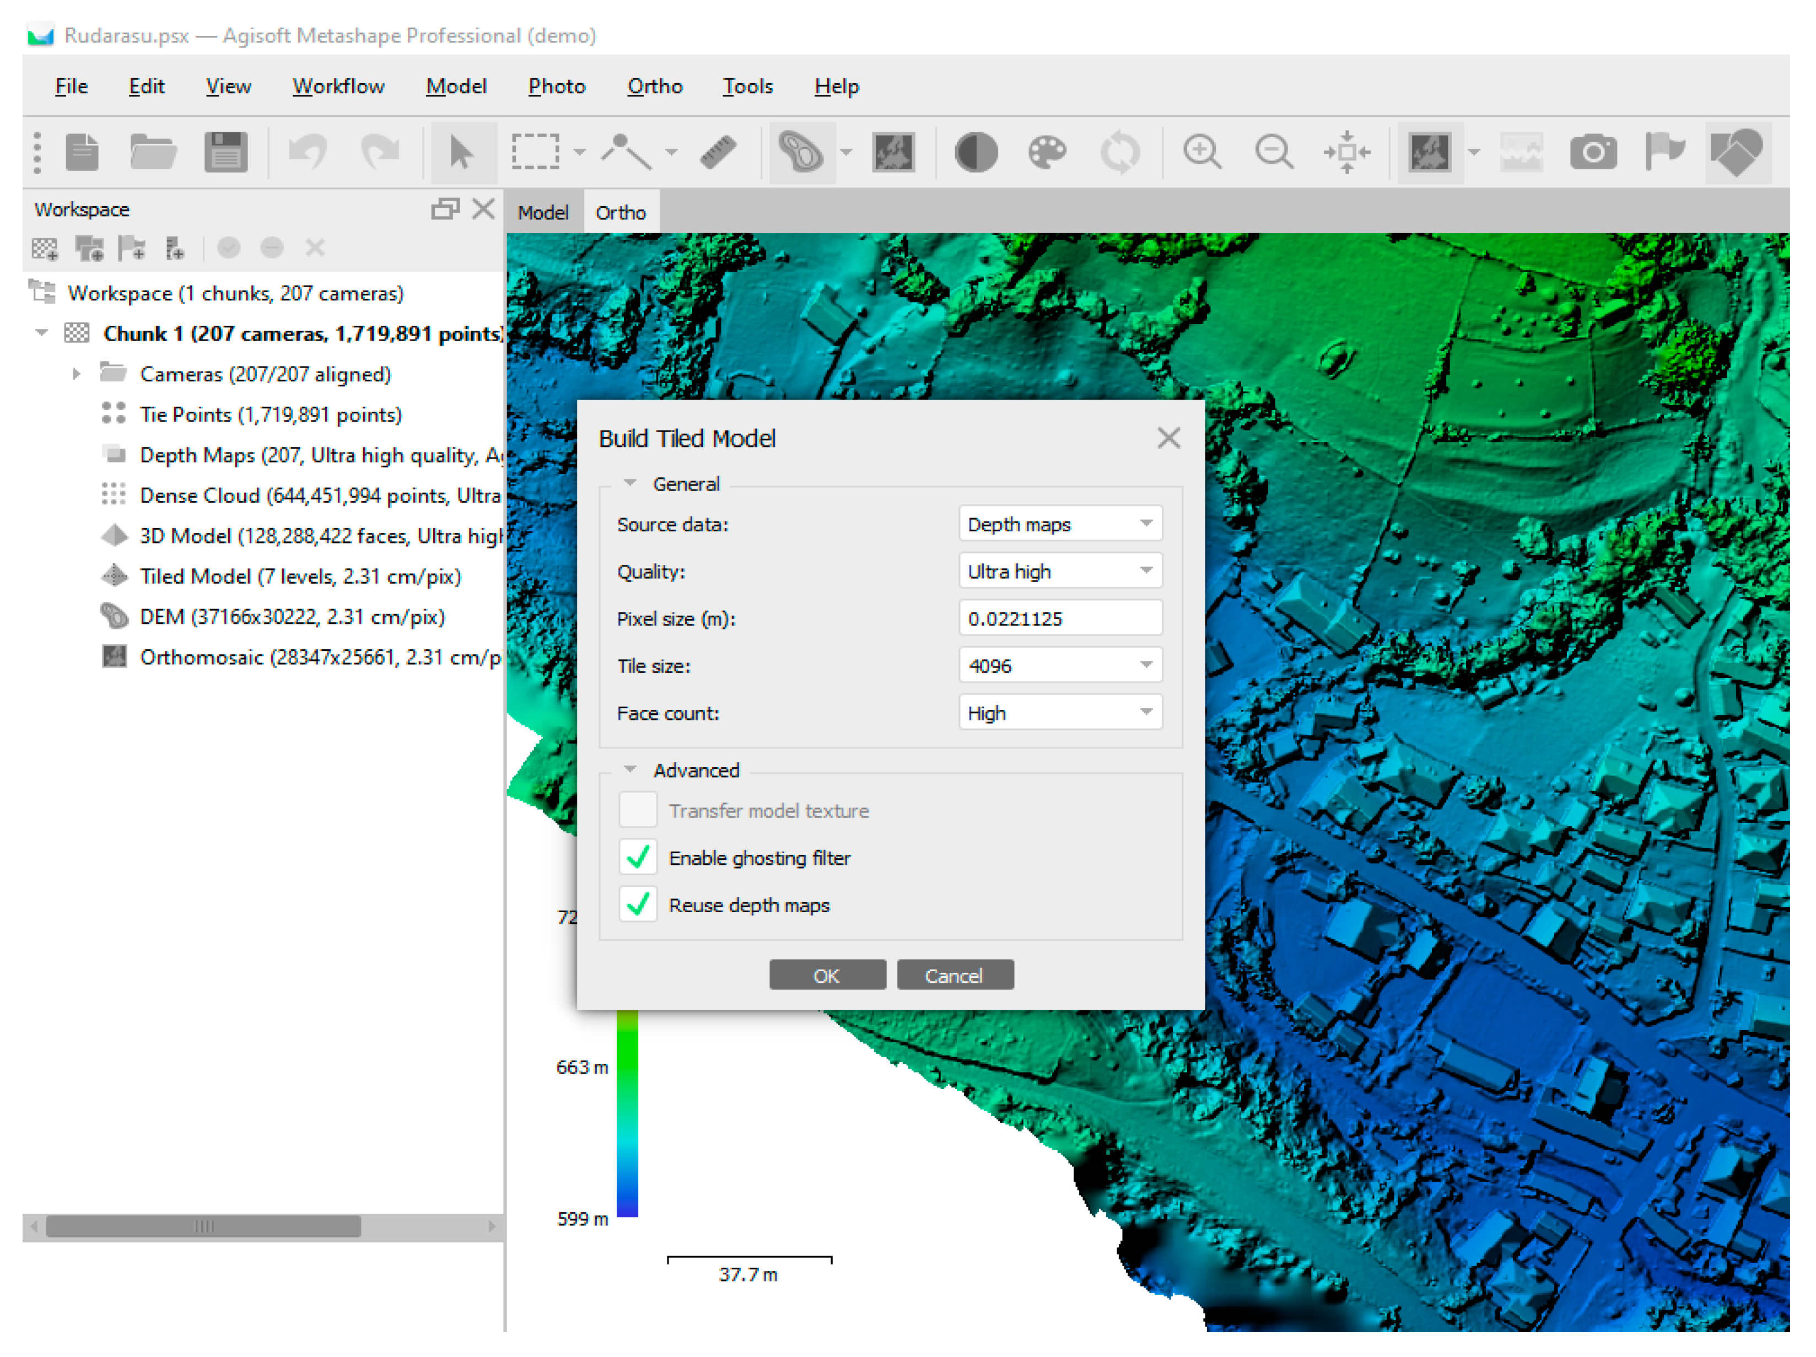Viewport: 1816px width, 1357px height.
Task: Click the Pixel size input field
Action: tap(1059, 618)
